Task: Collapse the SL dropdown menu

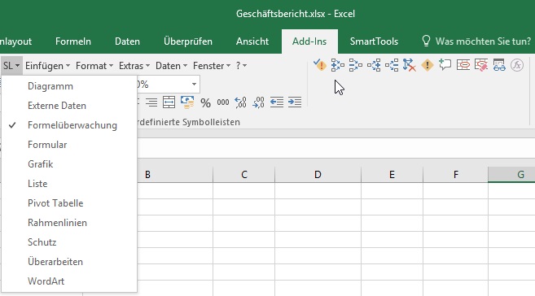Action: pos(11,65)
